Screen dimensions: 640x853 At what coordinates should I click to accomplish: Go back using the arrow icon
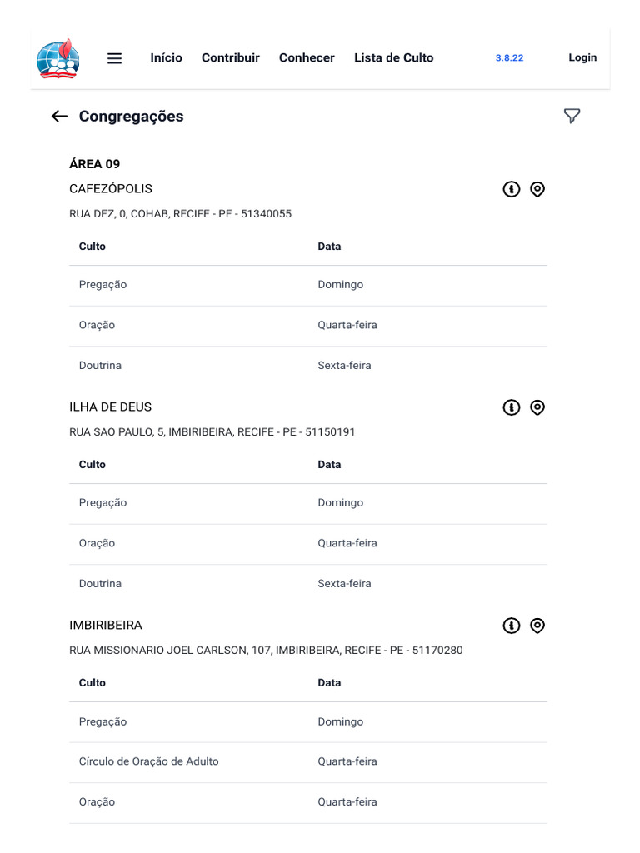pyautogui.click(x=59, y=117)
